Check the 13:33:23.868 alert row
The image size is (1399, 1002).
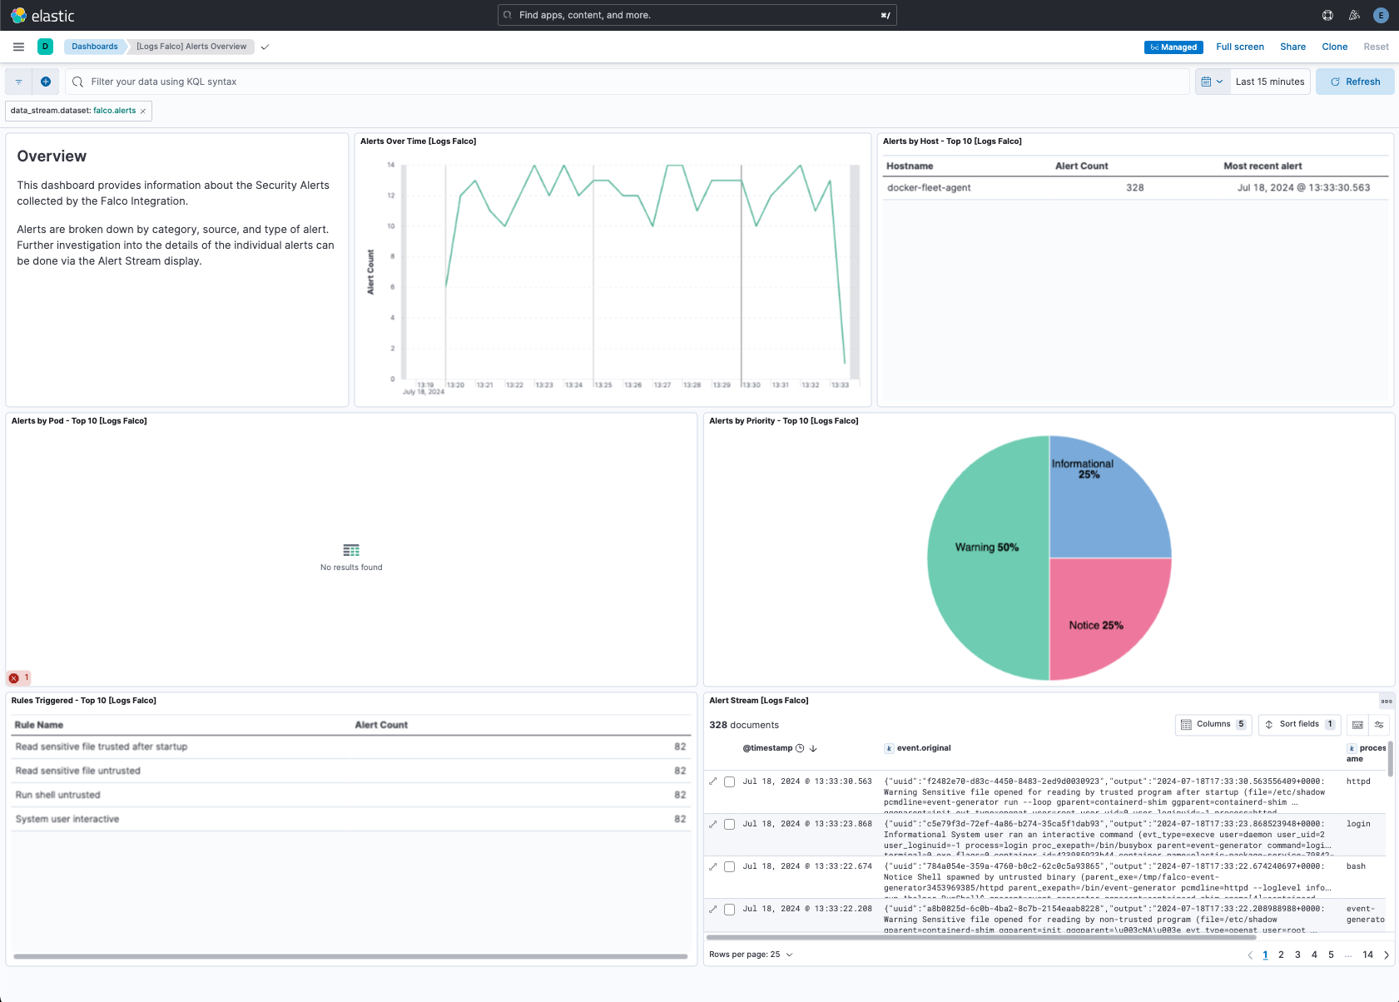730,825
